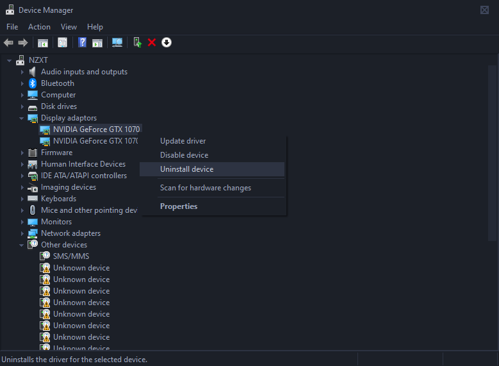Open the Help menu
Image resolution: width=499 pixels, height=366 pixels.
pyautogui.click(x=95, y=27)
